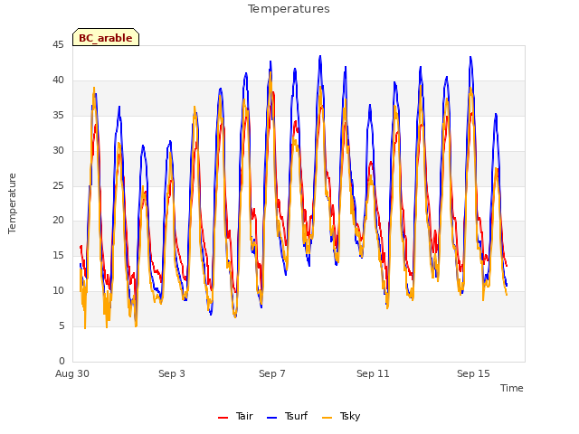
Task: Click the 45 y-axis tick label
Action: (x=58, y=45)
